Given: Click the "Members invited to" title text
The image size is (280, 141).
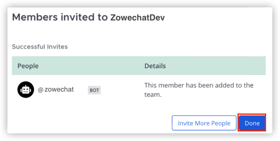Looking at the screenshot, I should [59, 17].
